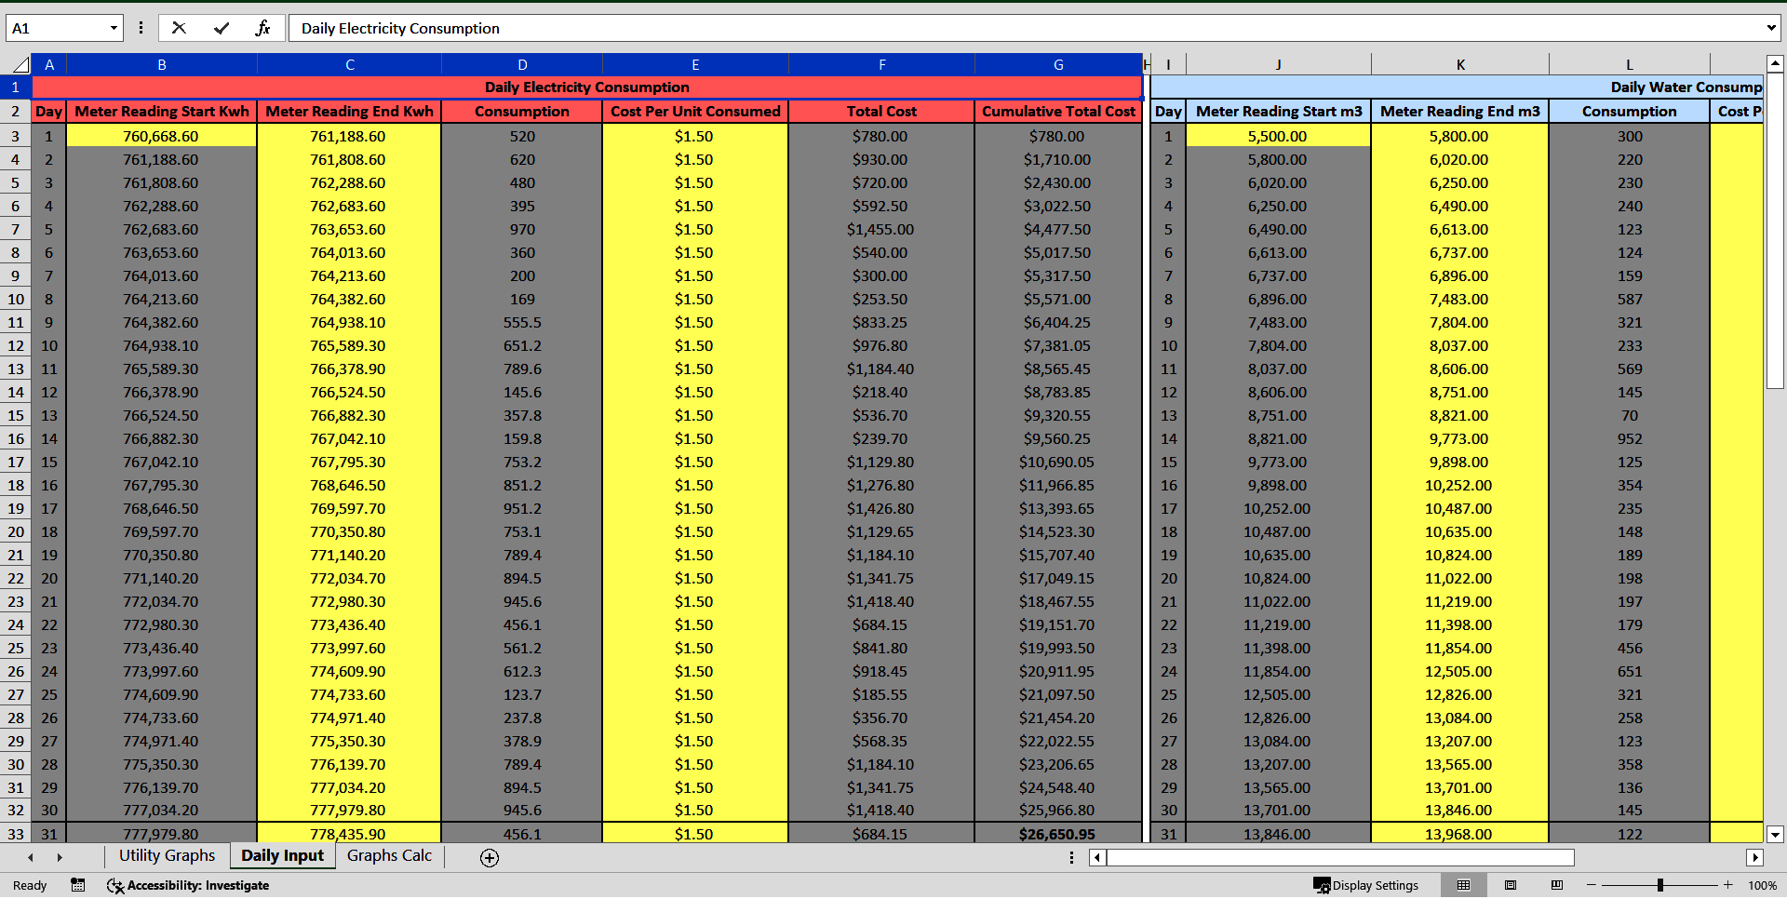Click the 100% zoom level
Screen dimensions: 1787x899
pyautogui.click(x=1762, y=885)
